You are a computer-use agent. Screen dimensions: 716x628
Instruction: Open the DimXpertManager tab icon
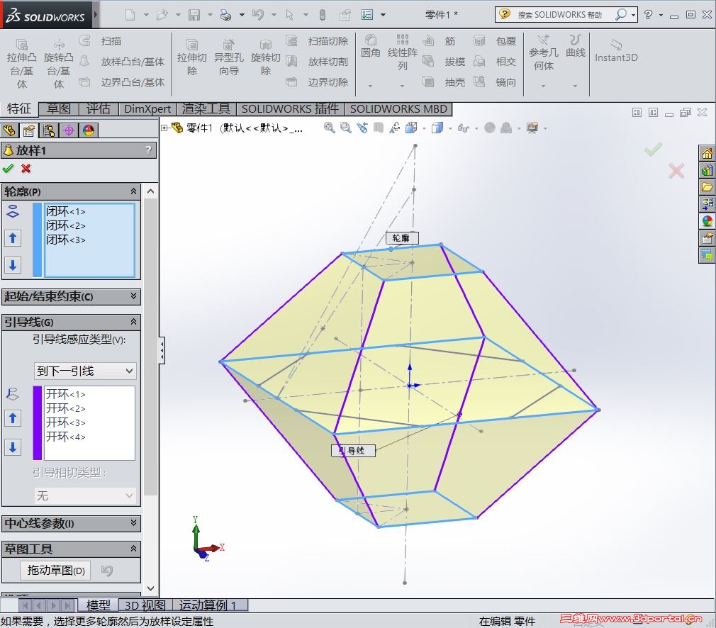click(x=69, y=130)
